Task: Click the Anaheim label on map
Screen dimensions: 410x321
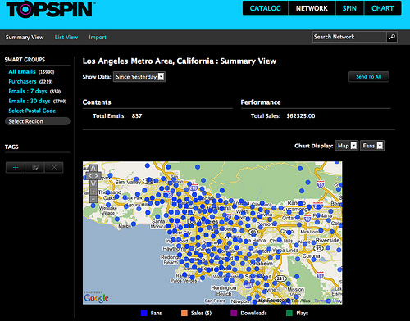Action: pyautogui.click(x=262, y=264)
